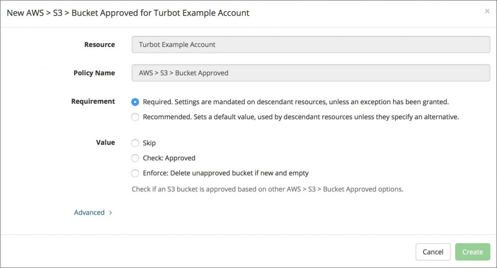Expand the Advanced section

point(93,212)
